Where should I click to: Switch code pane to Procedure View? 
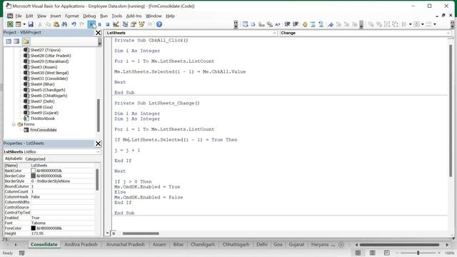[x=108, y=233]
